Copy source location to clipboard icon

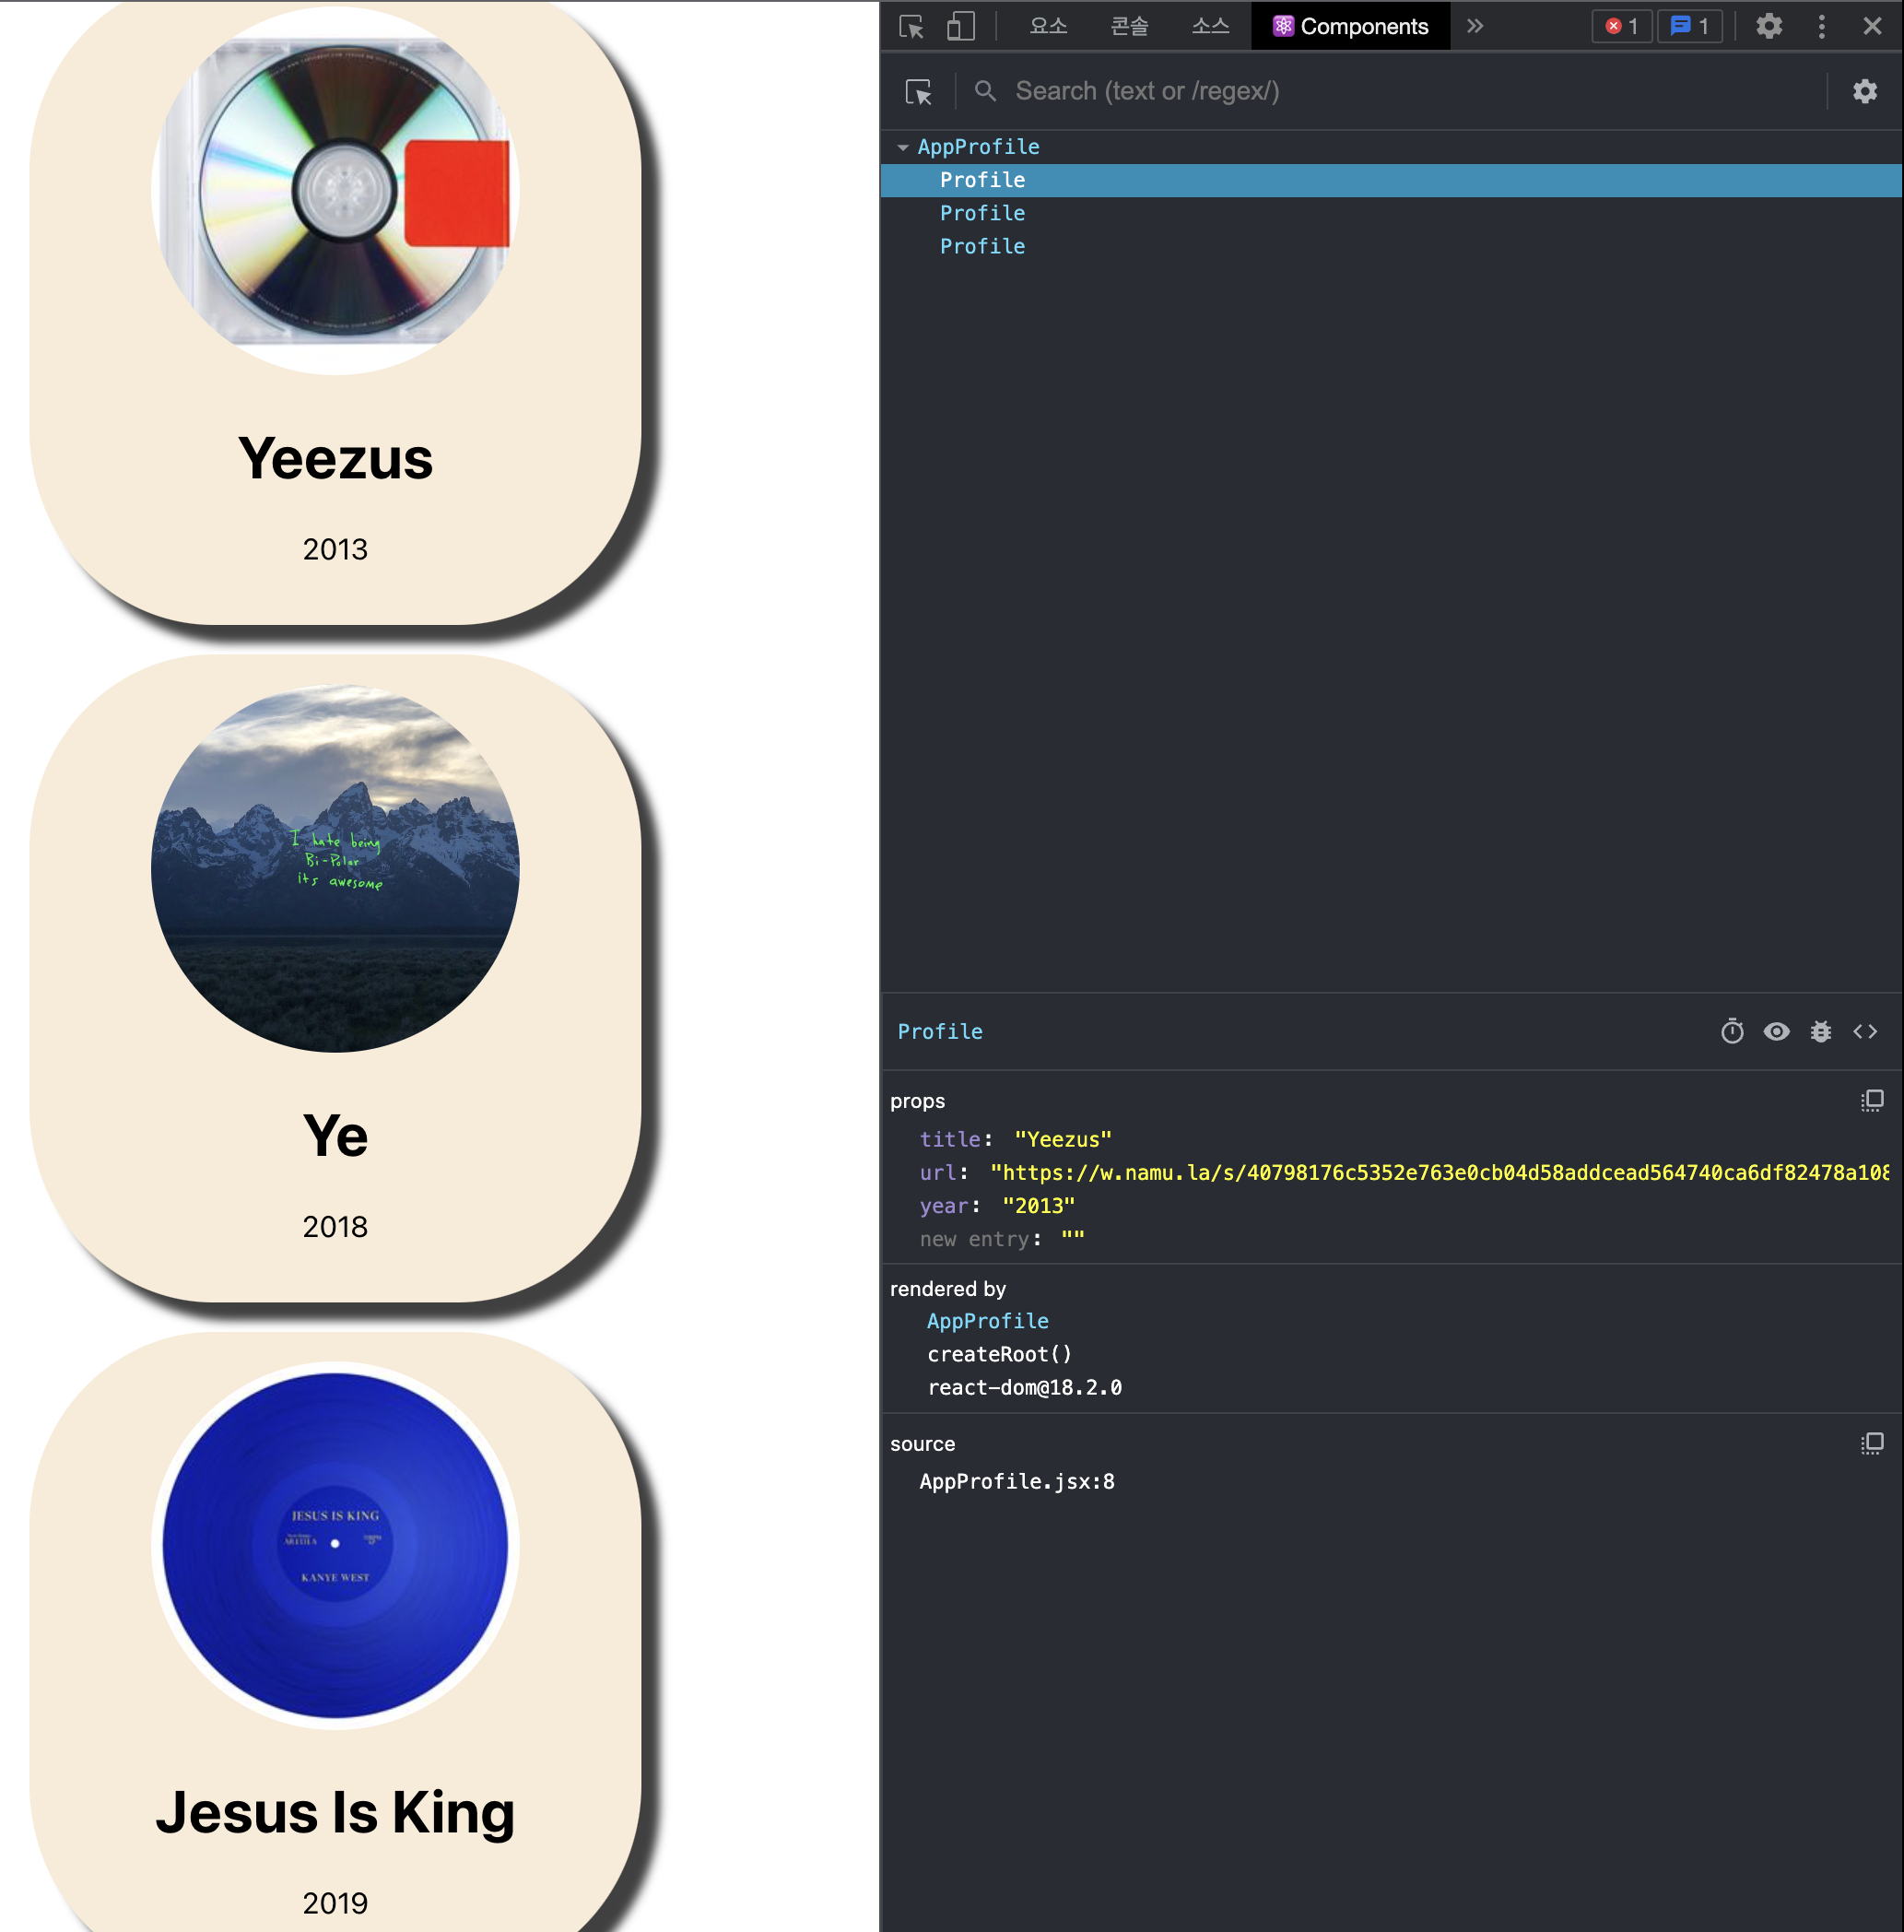[1871, 1444]
